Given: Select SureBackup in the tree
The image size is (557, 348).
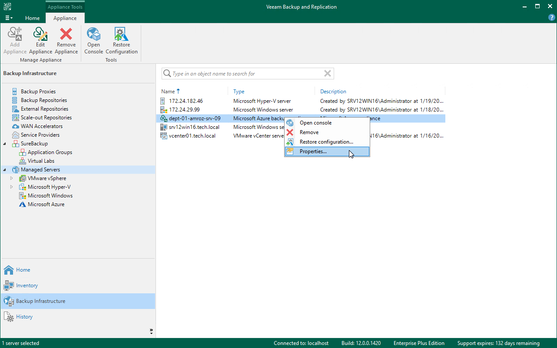Looking at the screenshot, I should tap(34, 144).
